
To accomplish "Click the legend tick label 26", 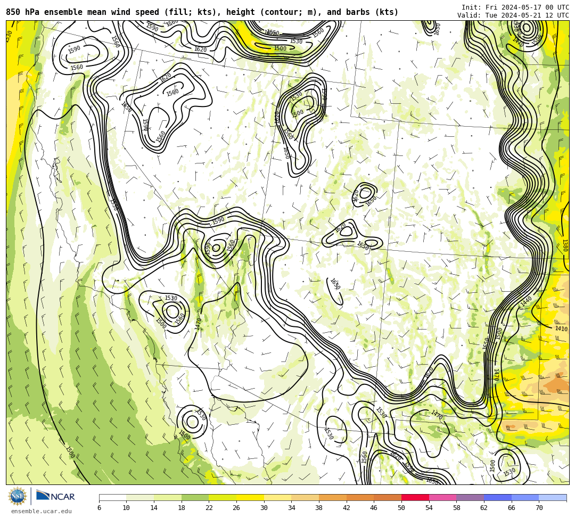I will coord(236,508).
